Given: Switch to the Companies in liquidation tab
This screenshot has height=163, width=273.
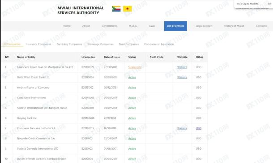Looking at the screenshot, I should [x=159, y=44].
